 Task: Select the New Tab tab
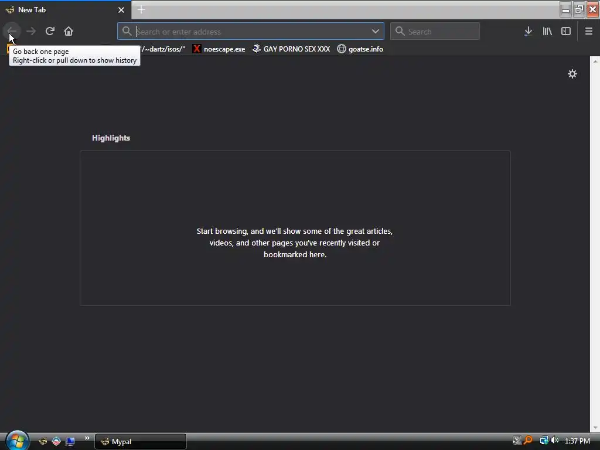[66, 10]
